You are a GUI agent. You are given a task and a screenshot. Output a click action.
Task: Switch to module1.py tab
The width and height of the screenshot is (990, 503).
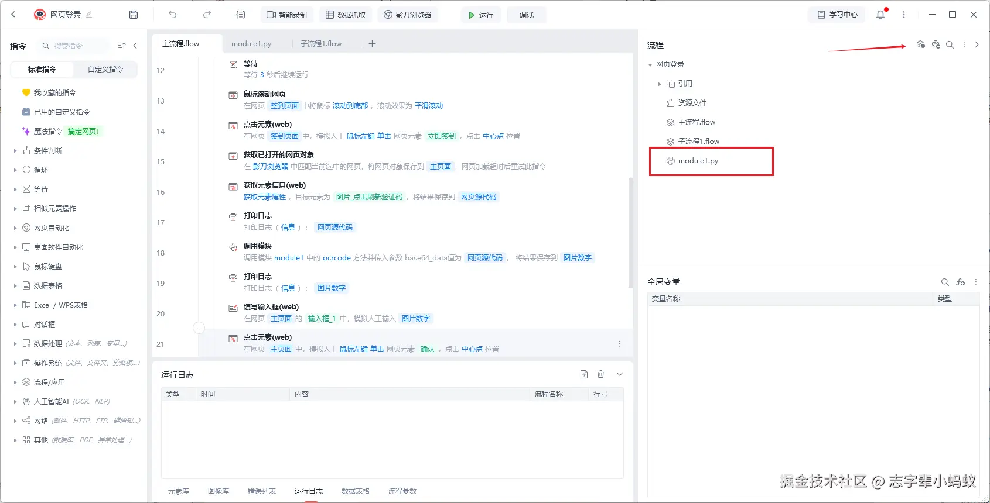(x=251, y=44)
